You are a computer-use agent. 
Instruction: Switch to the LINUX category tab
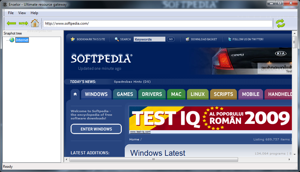click(197, 94)
